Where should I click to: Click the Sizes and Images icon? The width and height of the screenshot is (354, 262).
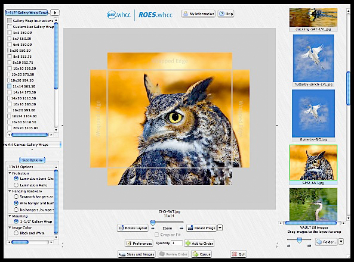pyautogui.click(x=122, y=254)
